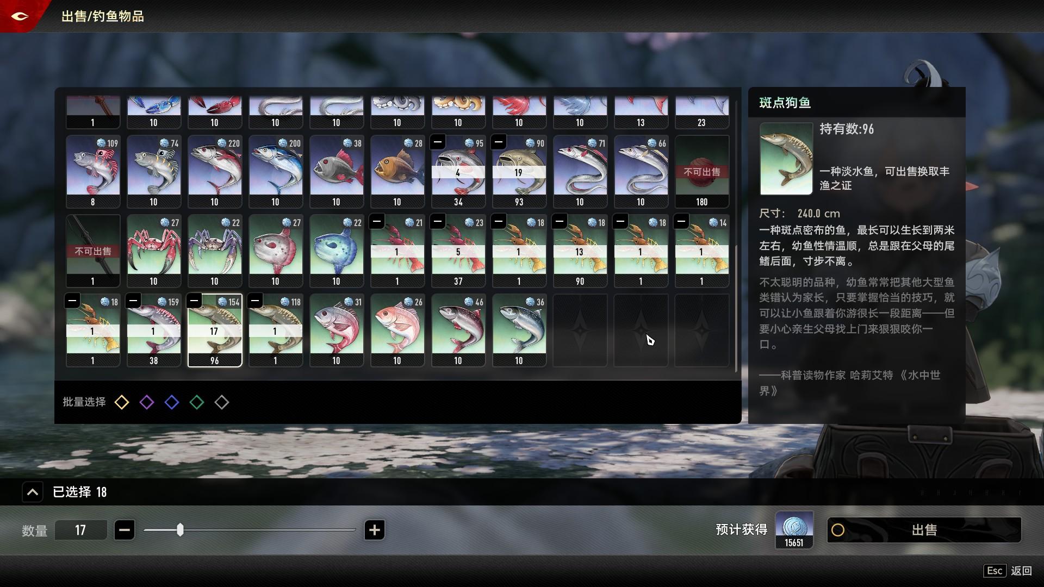Batch select purple rarity diamond
This screenshot has height=587, width=1044.
[x=147, y=402]
